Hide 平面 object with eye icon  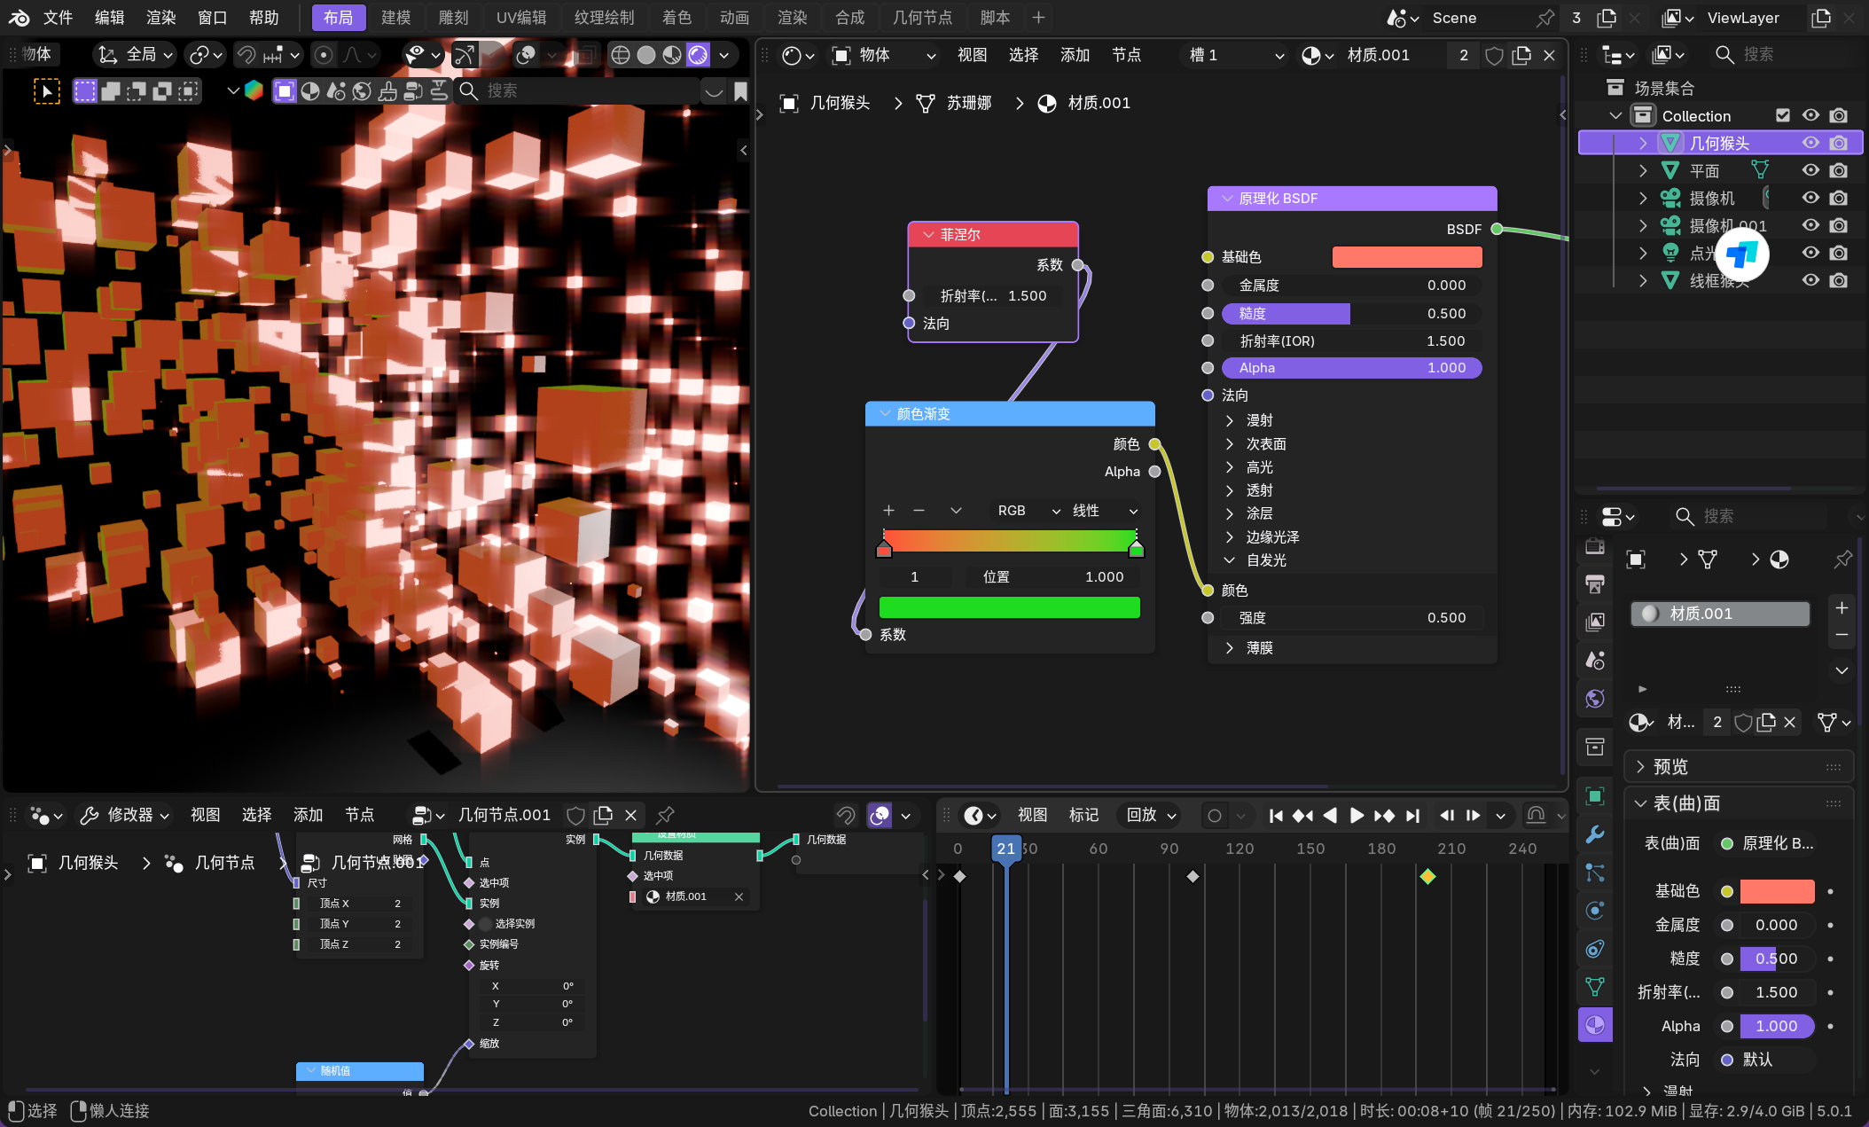(x=1810, y=170)
